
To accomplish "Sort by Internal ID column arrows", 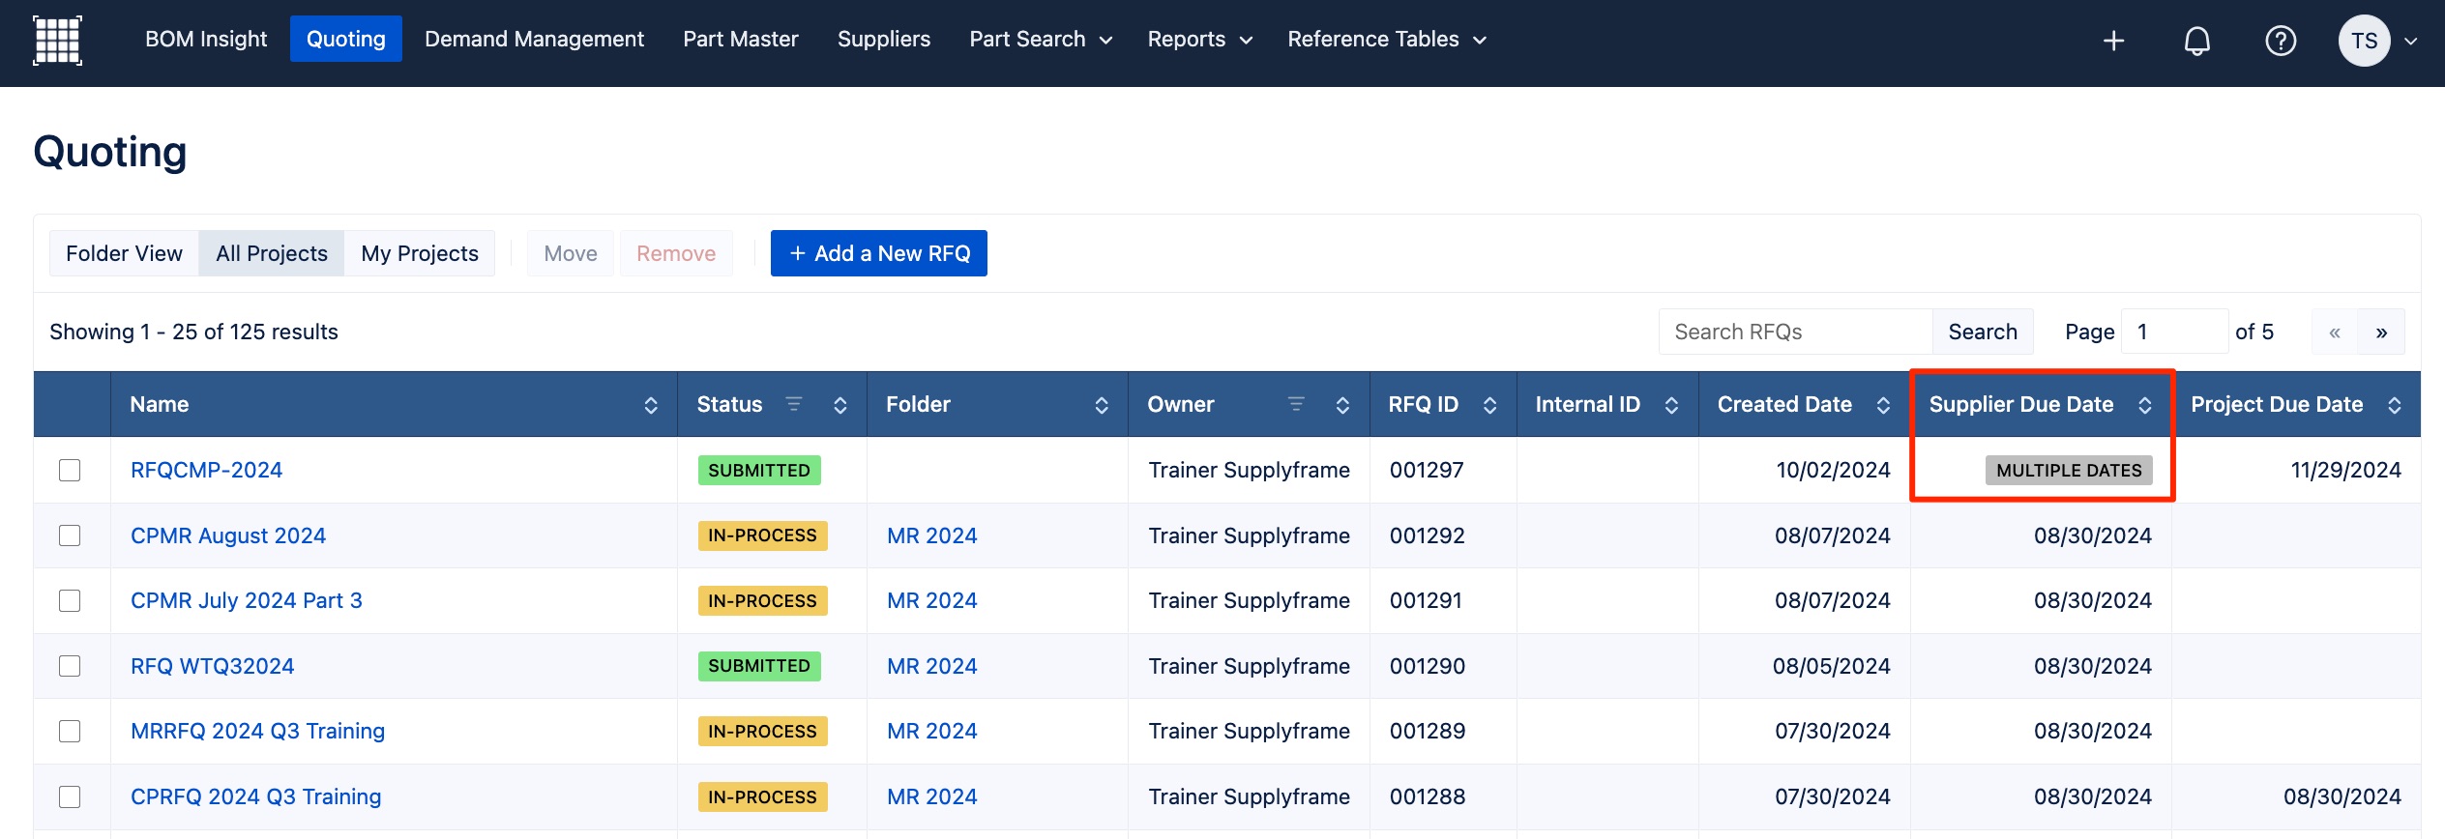I will tap(1671, 405).
